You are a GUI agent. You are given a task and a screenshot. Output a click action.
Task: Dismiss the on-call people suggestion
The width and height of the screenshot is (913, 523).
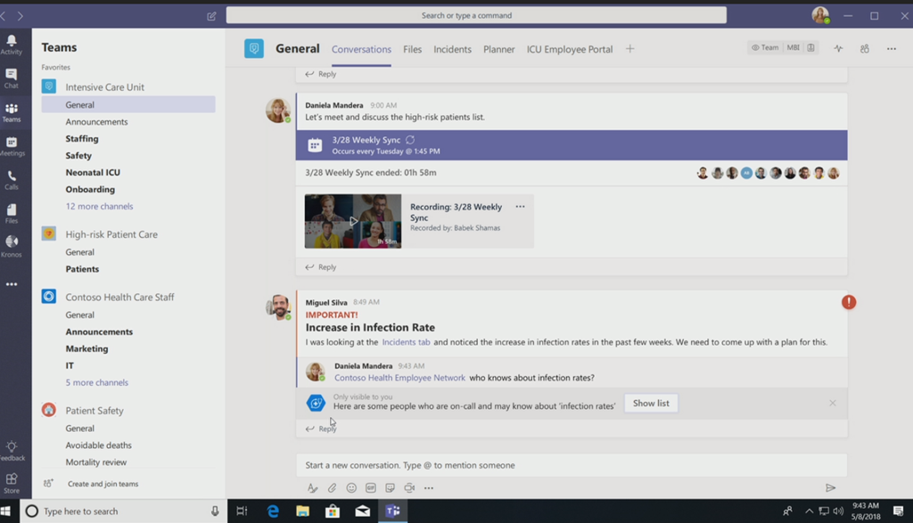832,404
